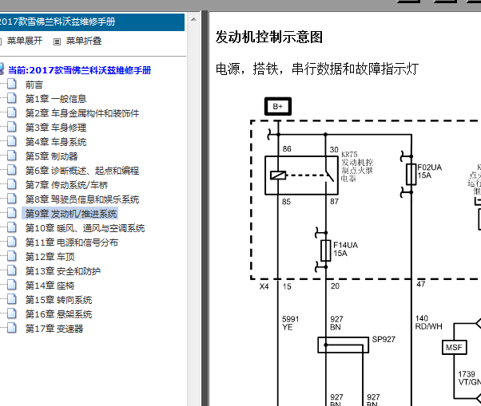Click the page icon beside 第1章 一般信息
Viewport: 481px width, 406px height.
click(x=12, y=98)
